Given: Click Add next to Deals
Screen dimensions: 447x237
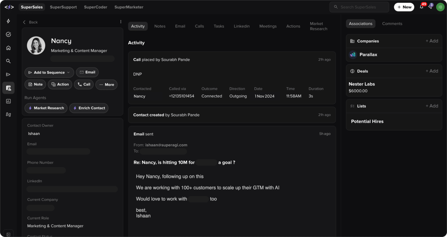Looking at the screenshot, I should pyautogui.click(x=432, y=71).
